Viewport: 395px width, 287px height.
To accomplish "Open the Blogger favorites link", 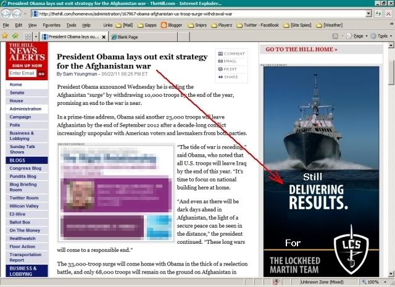I will 172,25.
